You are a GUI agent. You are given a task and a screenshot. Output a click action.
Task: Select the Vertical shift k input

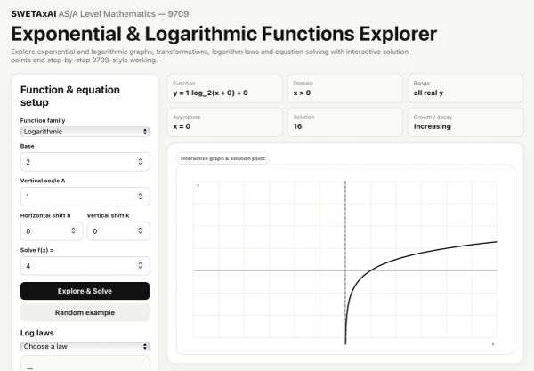coord(118,231)
